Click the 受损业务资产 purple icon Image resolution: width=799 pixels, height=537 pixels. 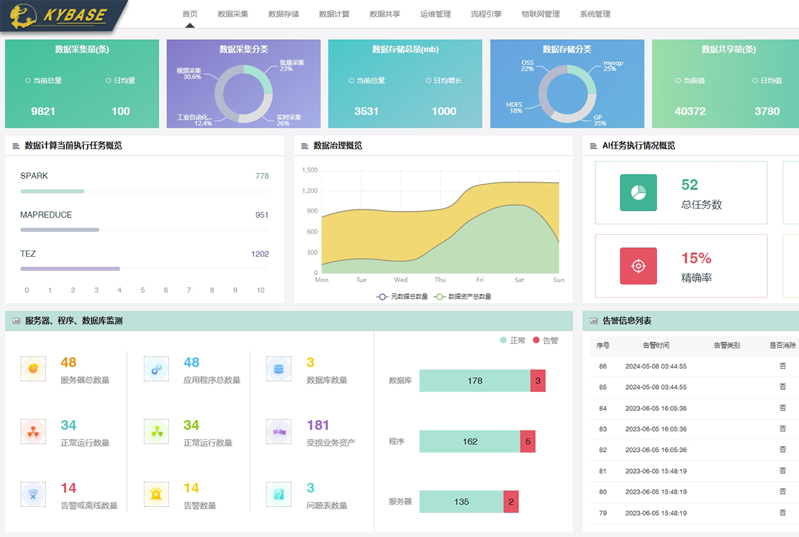279,431
